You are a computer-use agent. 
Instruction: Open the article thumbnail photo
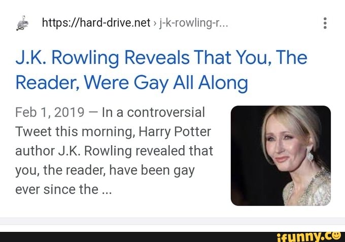[281, 156]
